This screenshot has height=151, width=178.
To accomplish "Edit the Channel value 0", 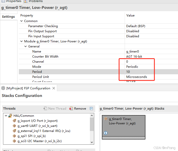I will point(127,62).
